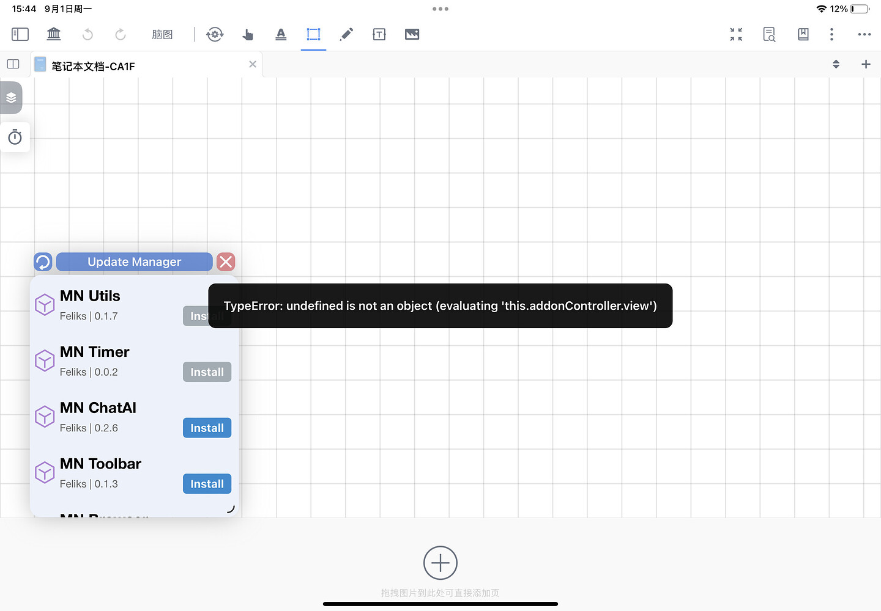Click the undo arrow
The height and width of the screenshot is (611, 881).
click(x=87, y=34)
